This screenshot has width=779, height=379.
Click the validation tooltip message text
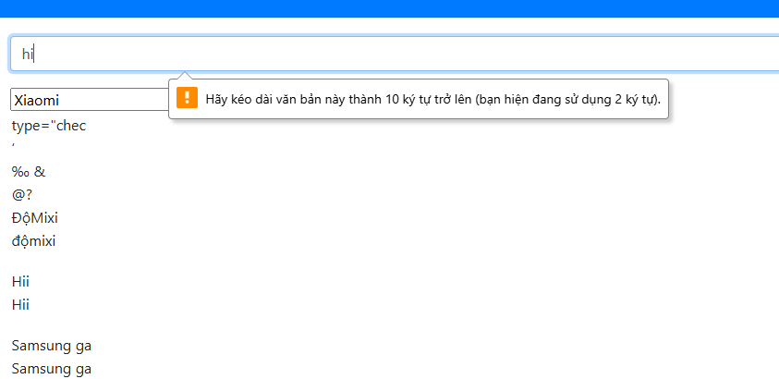(432, 99)
